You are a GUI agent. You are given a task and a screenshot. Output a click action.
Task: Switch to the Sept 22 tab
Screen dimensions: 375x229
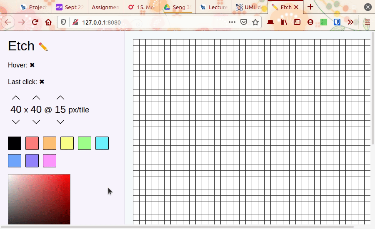click(x=70, y=7)
